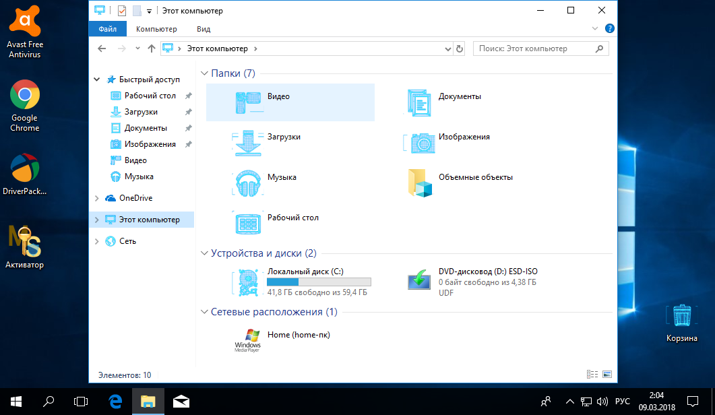The width and height of the screenshot is (715, 415).
Task: Expand the ribbon with the chevron
Action: pyautogui.click(x=594, y=28)
